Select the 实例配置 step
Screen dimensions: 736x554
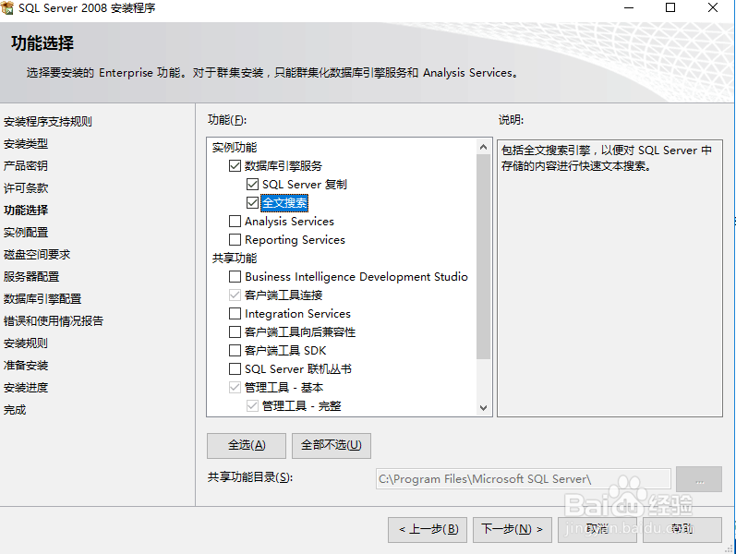pyautogui.click(x=26, y=233)
